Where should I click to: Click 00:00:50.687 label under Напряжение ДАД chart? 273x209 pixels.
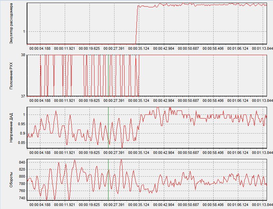coord(188,153)
